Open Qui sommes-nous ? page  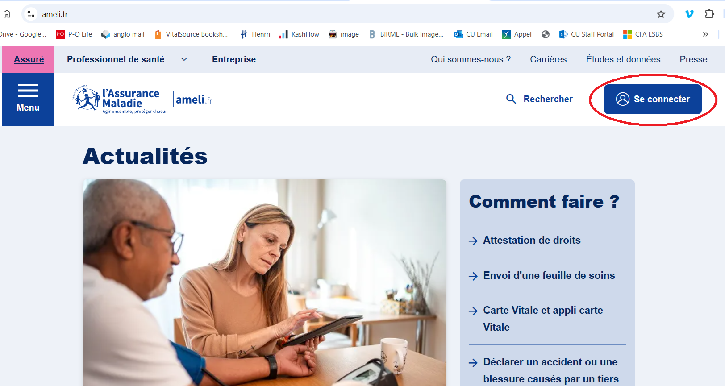click(471, 59)
